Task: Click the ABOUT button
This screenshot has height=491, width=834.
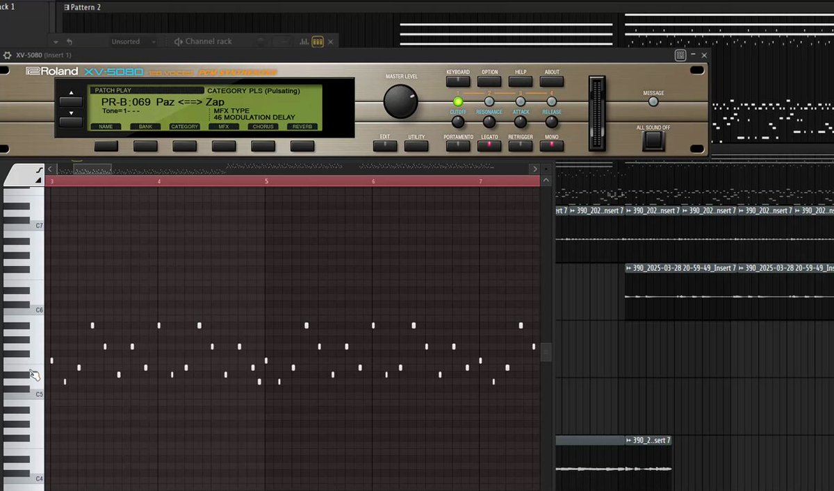Action: (x=552, y=81)
